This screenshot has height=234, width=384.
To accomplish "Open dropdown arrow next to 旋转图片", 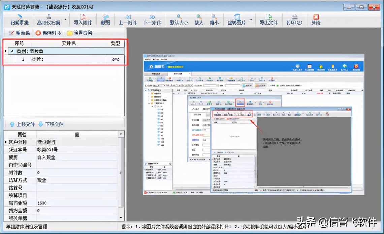I will (251, 19).
